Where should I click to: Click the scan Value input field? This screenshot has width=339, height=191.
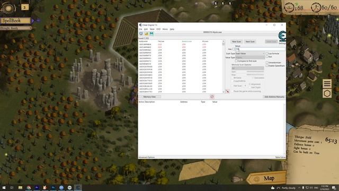pos(260,49)
